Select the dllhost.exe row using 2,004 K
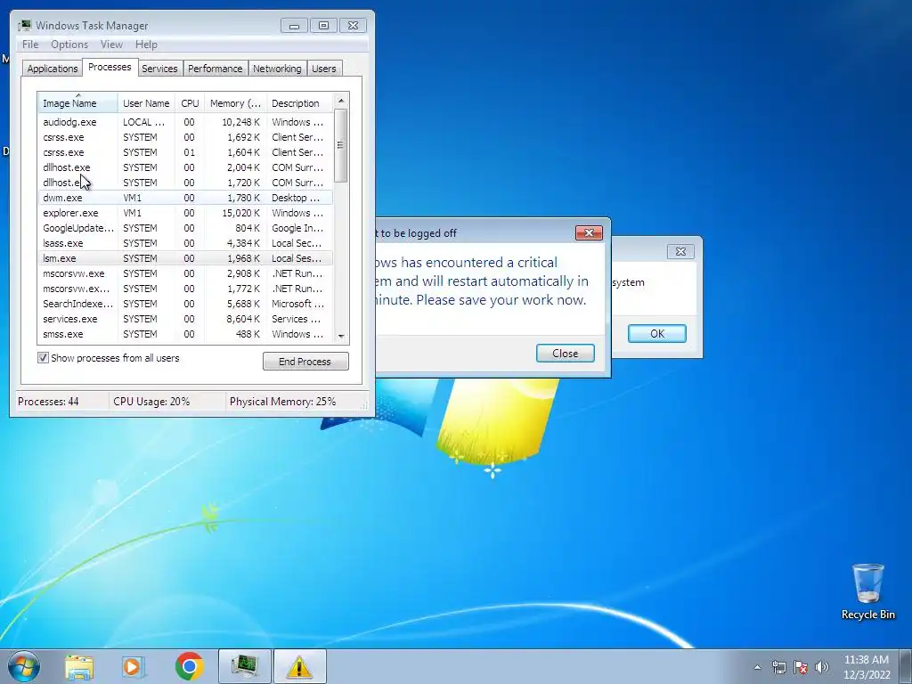The width and height of the screenshot is (912, 684). click(185, 167)
